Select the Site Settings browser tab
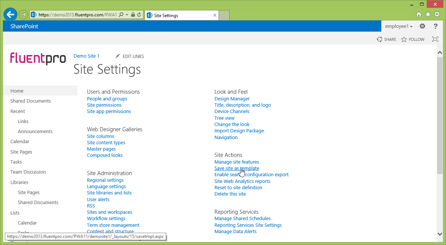 tap(181, 15)
